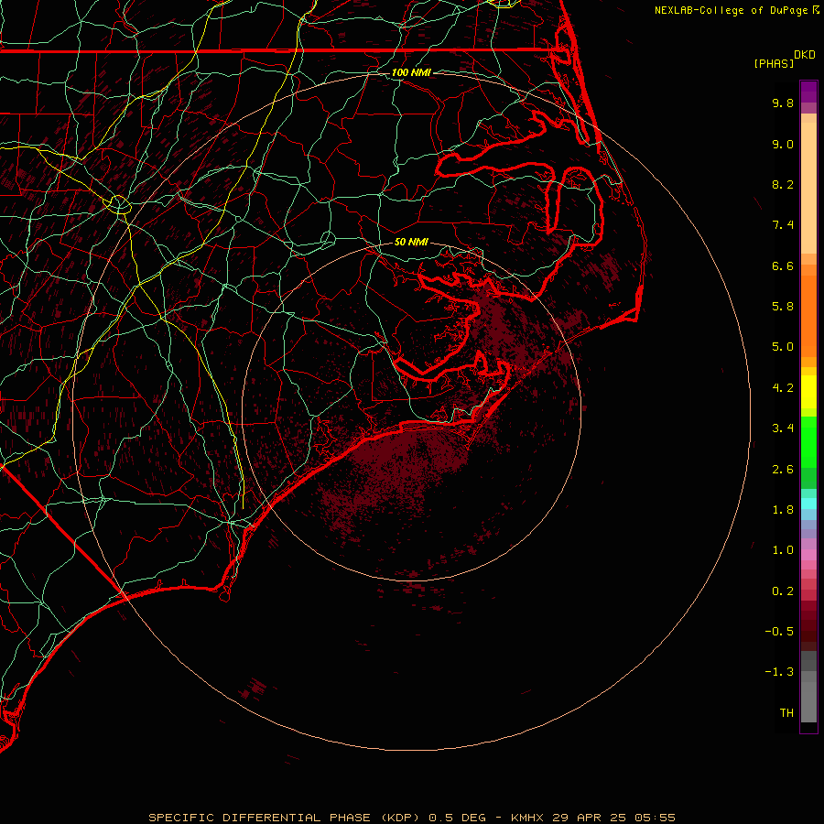Pick the purple segment atop the color bar
This screenshot has width=824, height=824.
(x=808, y=92)
